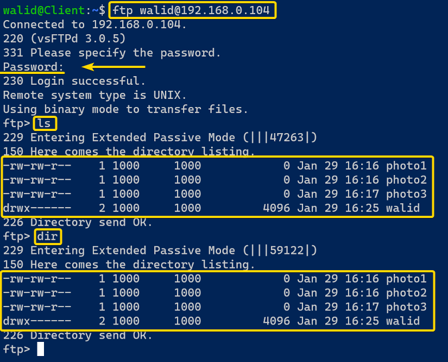
Task: Click '16:17' timestamp in dir listing
Action: point(362,307)
